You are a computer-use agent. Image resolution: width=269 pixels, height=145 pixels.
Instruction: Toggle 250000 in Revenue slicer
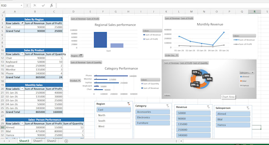coord(193,130)
